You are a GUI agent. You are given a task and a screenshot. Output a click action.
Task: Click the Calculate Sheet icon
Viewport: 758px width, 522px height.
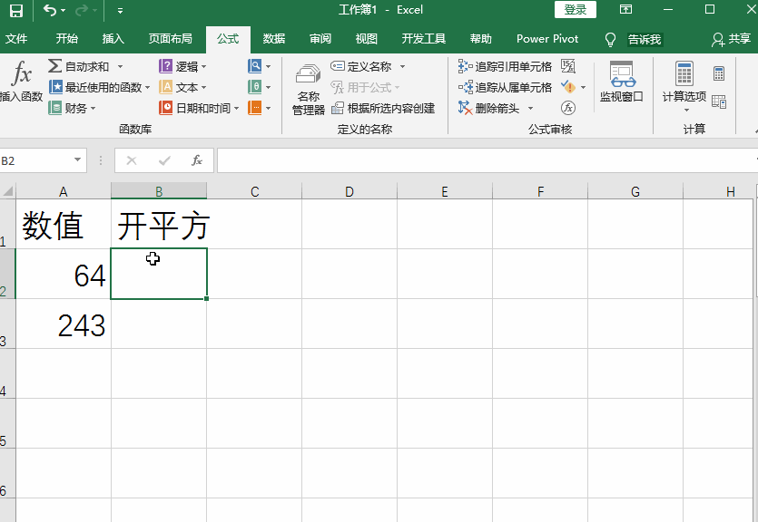click(x=719, y=101)
